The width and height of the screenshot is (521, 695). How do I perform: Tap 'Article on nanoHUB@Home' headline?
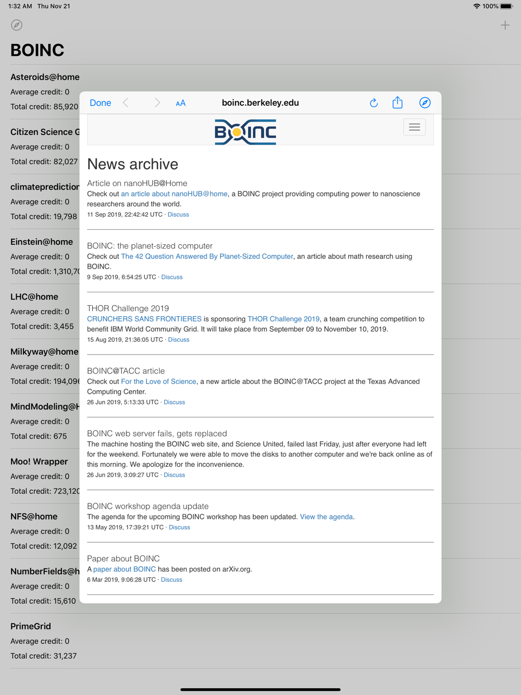click(x=137, y=183)
